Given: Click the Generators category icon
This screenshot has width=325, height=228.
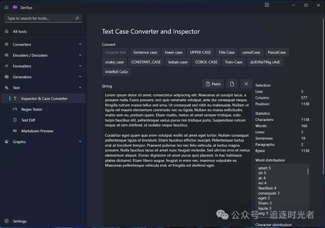Looking at the screenshot, I should 7,77.
